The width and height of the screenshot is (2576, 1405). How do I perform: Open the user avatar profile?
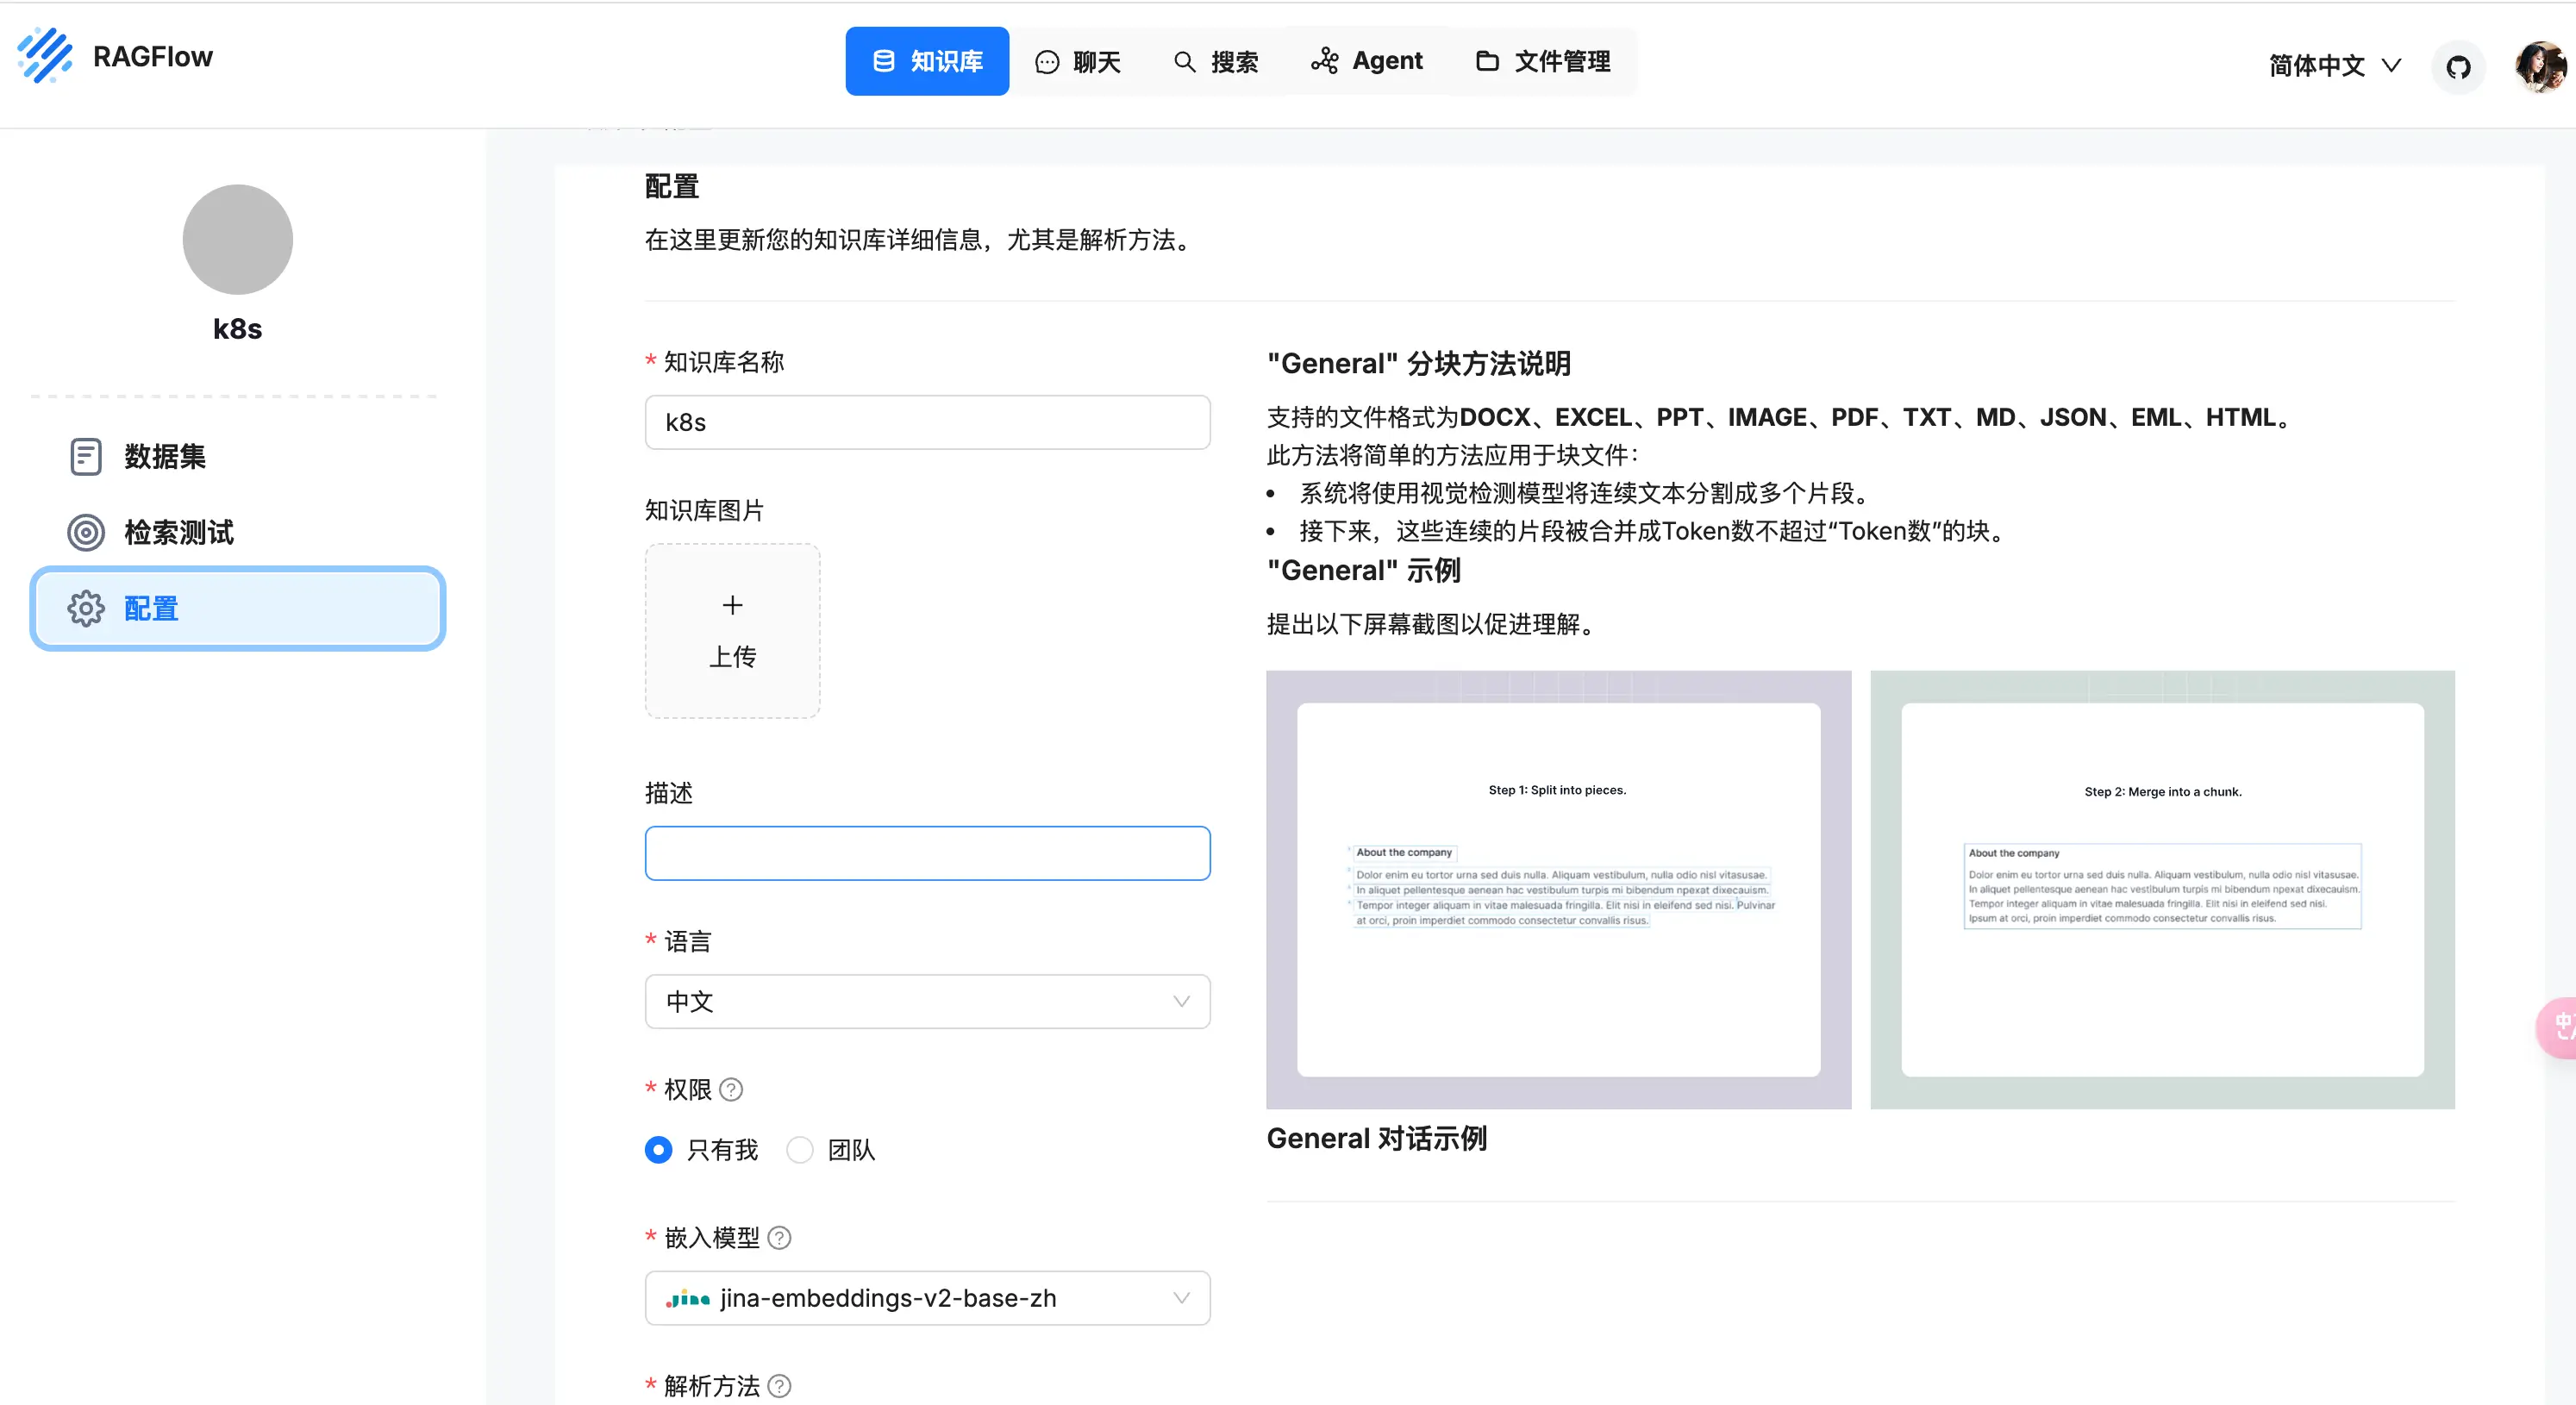2541,67
